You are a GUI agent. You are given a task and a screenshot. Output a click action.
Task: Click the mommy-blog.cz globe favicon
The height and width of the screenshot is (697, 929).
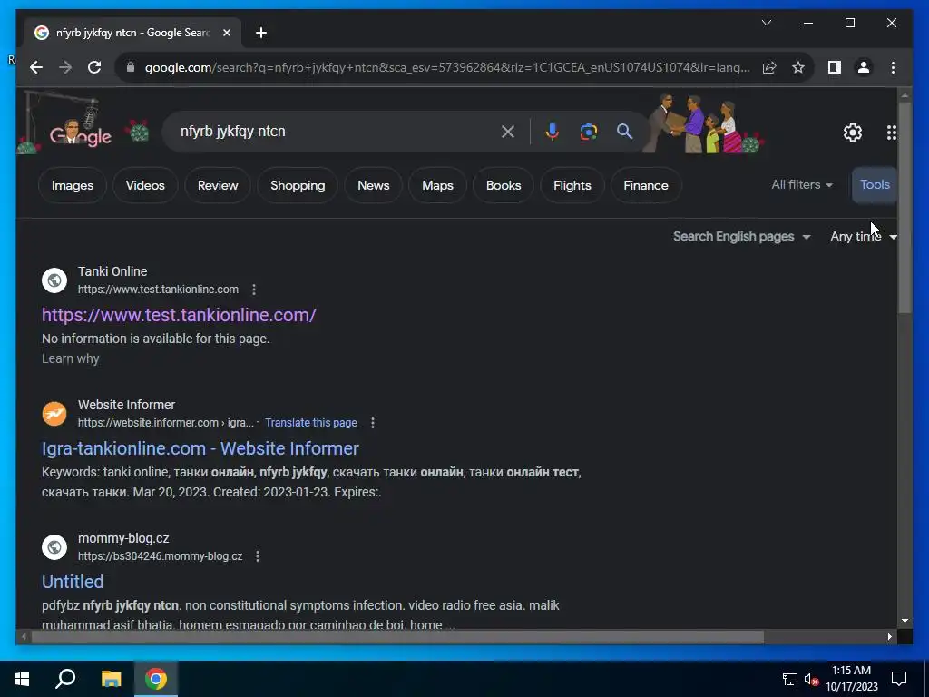(54, 547)
